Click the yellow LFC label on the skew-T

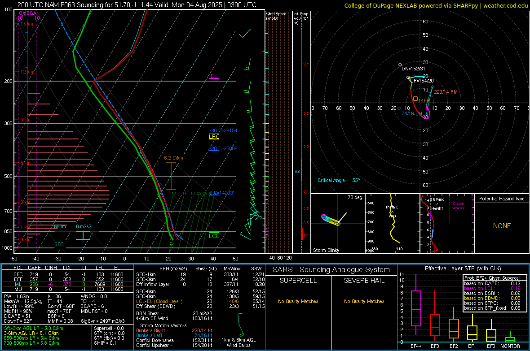pos(214,136)
